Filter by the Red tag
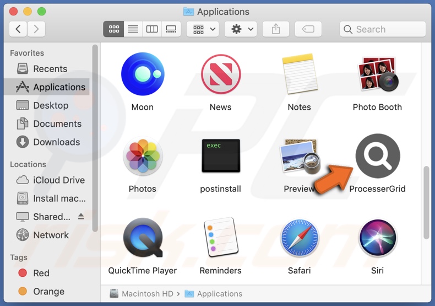Image resolution: width=435 pixels, height=306 pixels. pos(47,273)
